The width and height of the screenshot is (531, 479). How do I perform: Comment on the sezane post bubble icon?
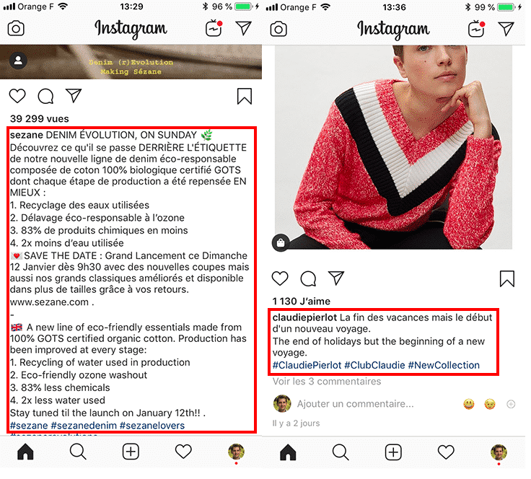coord(45,96)
